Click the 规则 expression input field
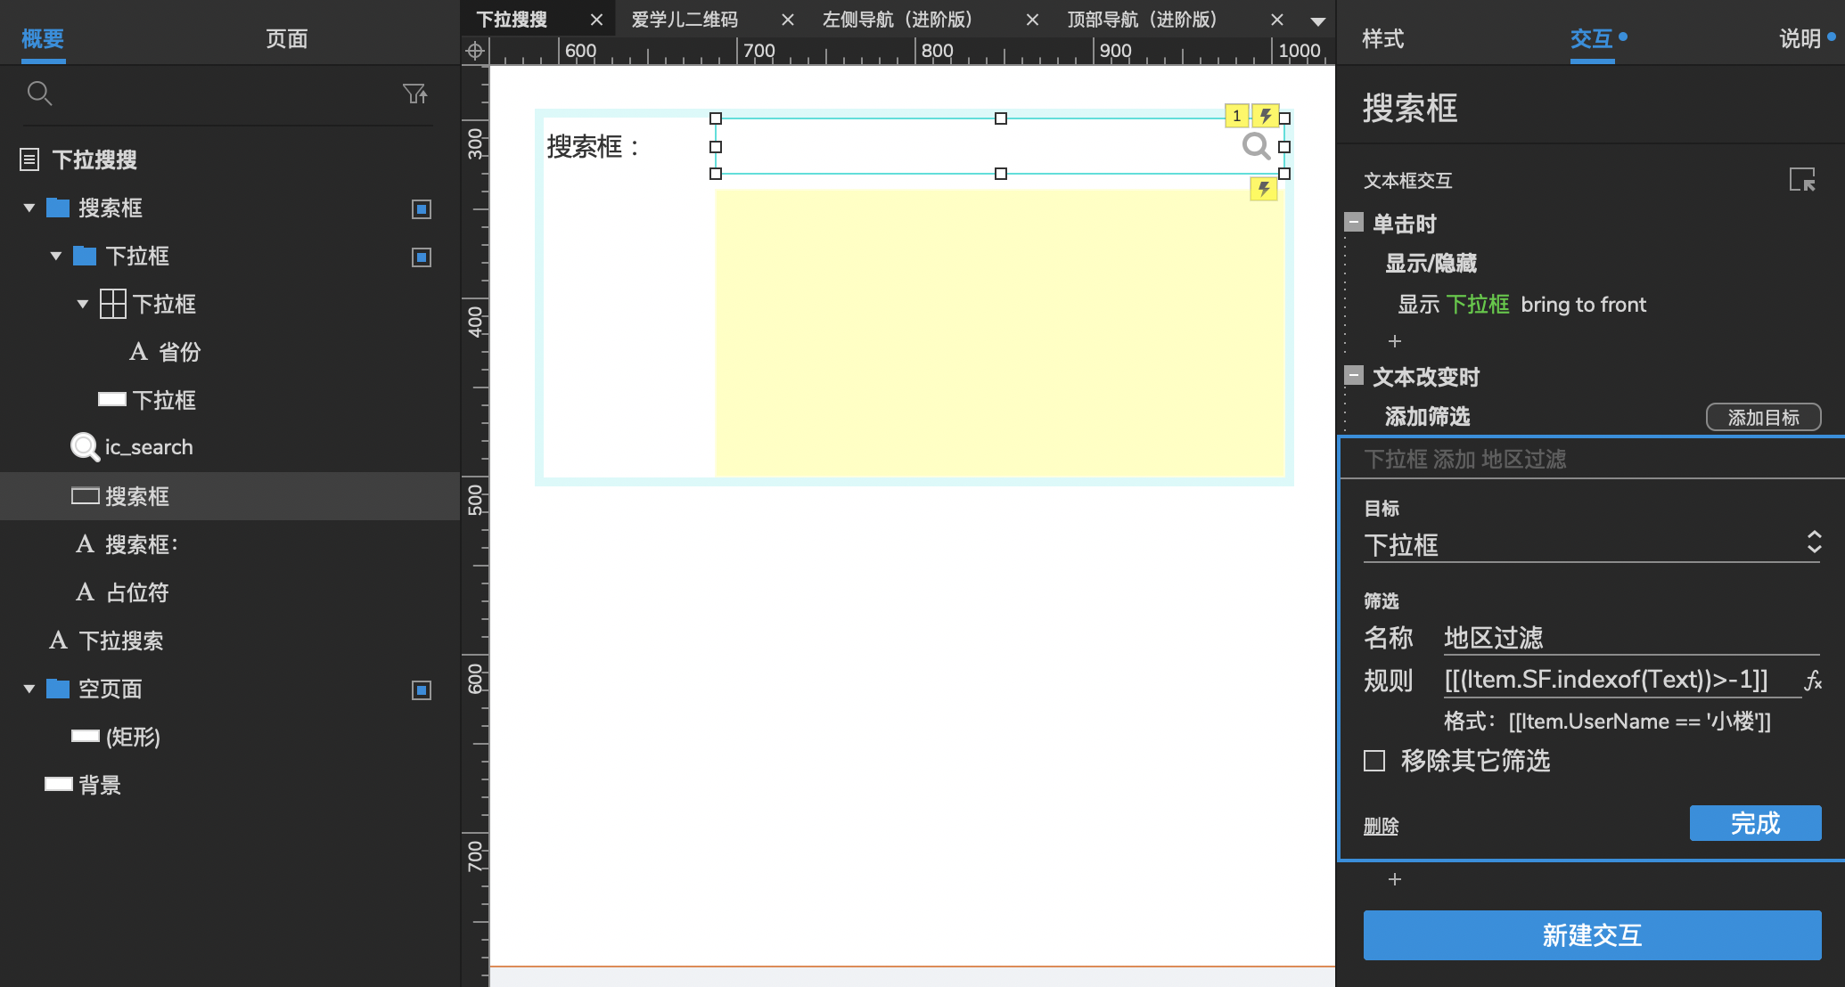Image resolution: width=1845 pixels, height=987 pixels. tap(1622, 680)
